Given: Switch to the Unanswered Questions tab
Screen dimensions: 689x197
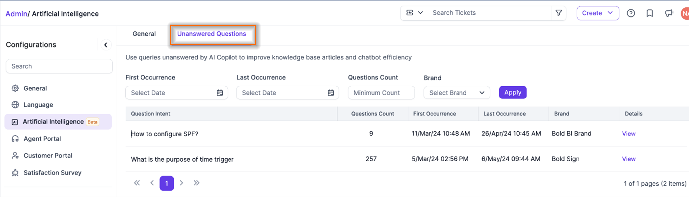Looking at the screenshot, I should pos(212,34).
